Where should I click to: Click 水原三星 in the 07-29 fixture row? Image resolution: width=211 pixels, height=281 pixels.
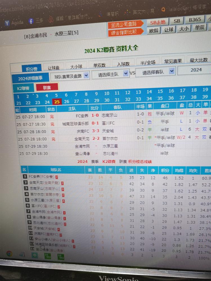coord(110,146)
